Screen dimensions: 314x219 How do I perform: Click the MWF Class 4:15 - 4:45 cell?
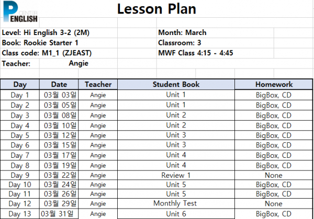(x=215, y=53)
